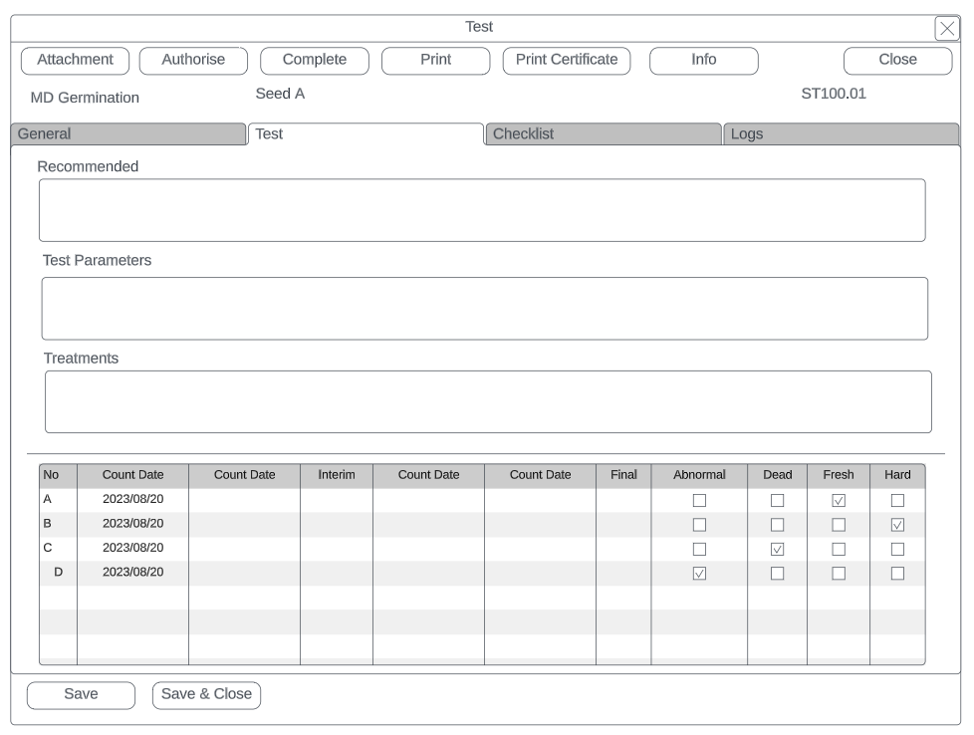
Task: Focus the Test Parameters field
Action: 484,309
